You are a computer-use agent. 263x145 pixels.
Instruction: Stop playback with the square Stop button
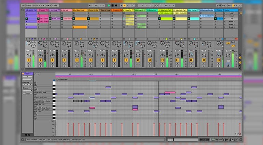pyautogui.click(x=112, y=5)
